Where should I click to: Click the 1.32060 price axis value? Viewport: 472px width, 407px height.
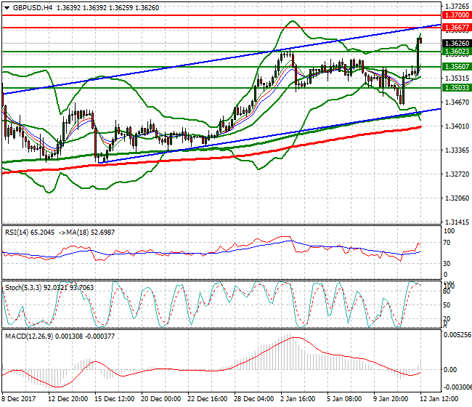457,198
